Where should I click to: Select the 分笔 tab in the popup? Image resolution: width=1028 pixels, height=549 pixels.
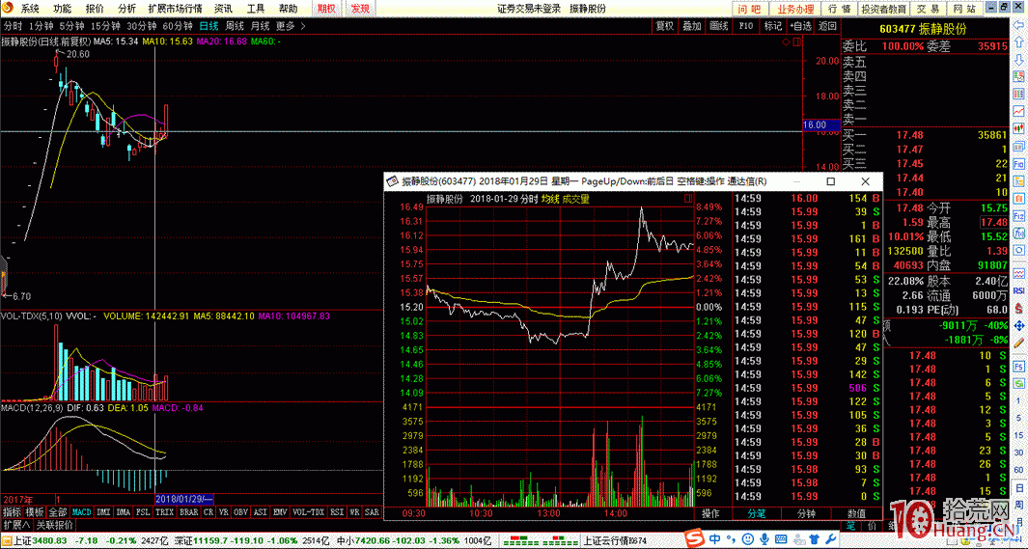click(756, 513)
